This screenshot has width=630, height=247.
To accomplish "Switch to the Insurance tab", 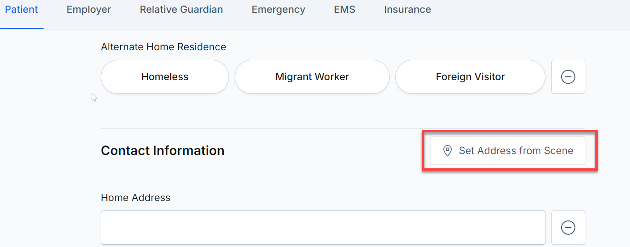I will [408, 9].
